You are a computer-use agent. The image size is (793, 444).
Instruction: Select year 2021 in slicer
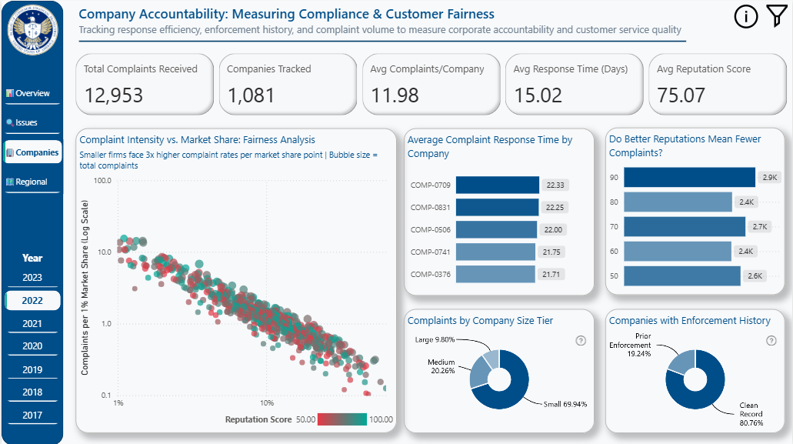[x=32, y=324]
